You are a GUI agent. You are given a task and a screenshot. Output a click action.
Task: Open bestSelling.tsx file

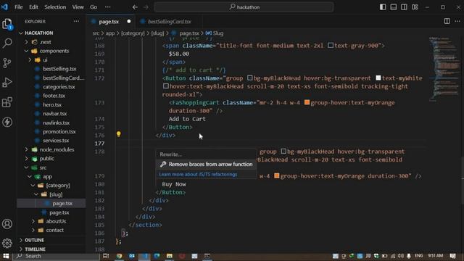59,69
